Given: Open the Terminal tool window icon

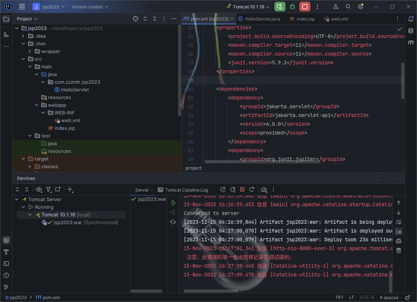Looking at the screenshot, I should (x=6, y=264).
